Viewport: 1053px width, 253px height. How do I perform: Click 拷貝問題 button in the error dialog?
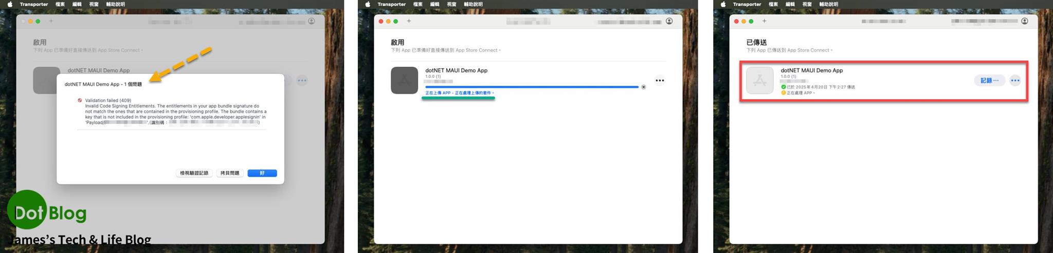point(229,173)
